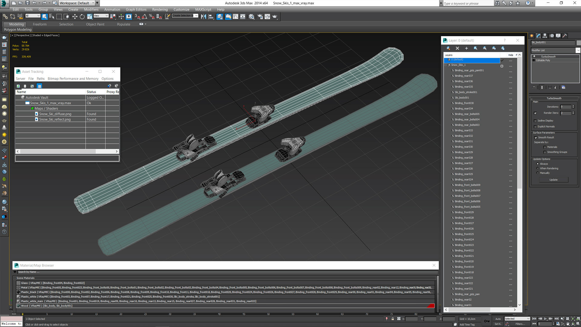Switch to the Freeform ribbon tab
The width and height of the screenshot is (581, 327).
click(40, 24)
